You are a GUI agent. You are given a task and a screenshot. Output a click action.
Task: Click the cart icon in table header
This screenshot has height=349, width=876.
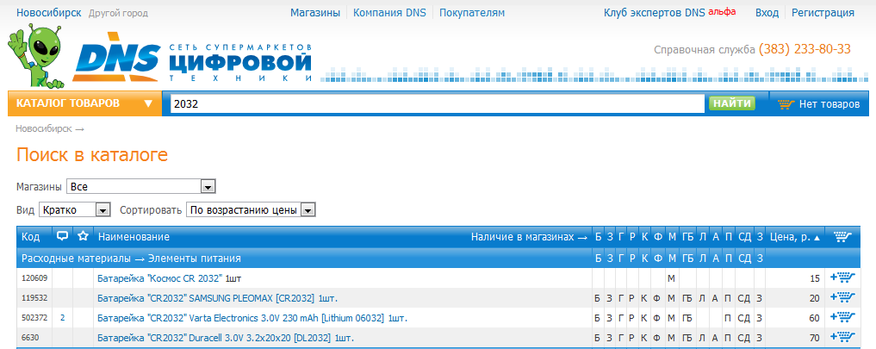842,237
